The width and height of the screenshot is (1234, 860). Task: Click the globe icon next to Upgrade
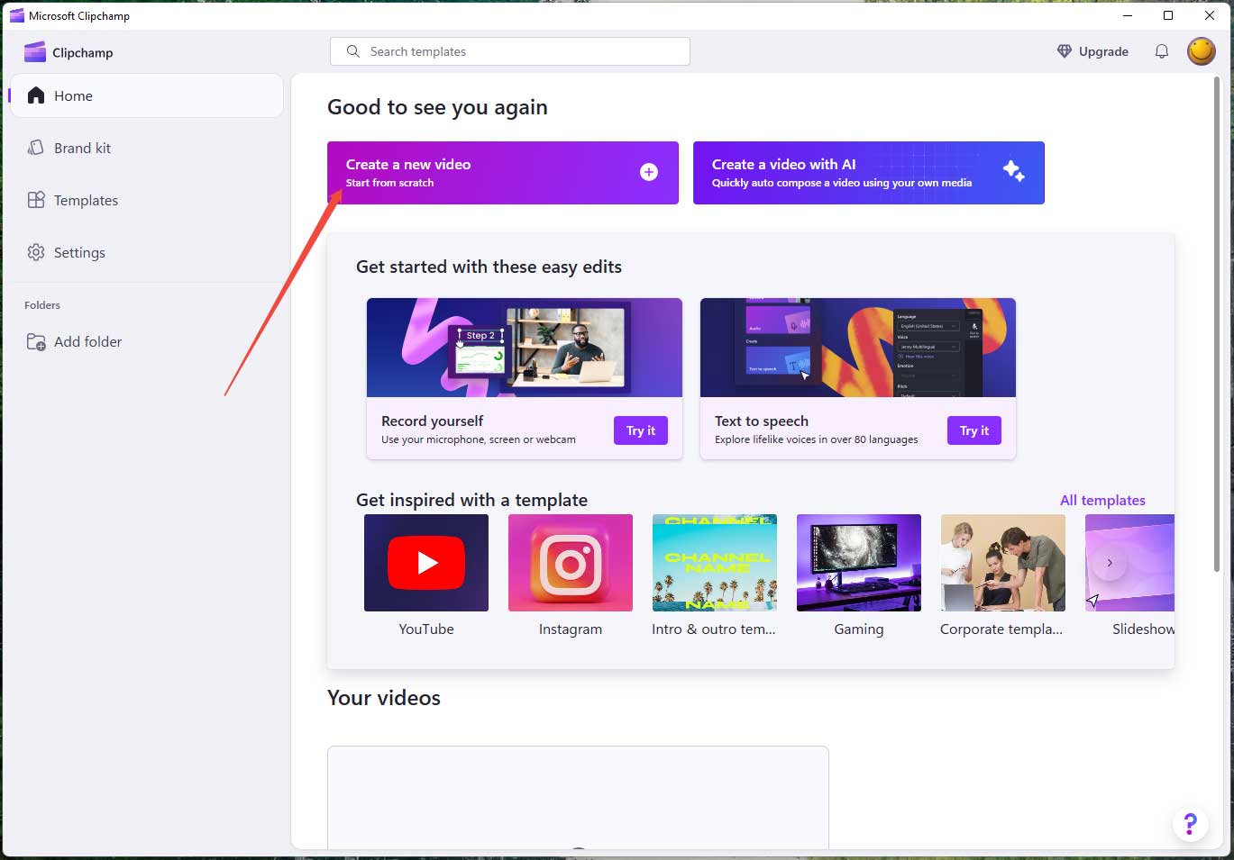click(x=1065, y=51)
